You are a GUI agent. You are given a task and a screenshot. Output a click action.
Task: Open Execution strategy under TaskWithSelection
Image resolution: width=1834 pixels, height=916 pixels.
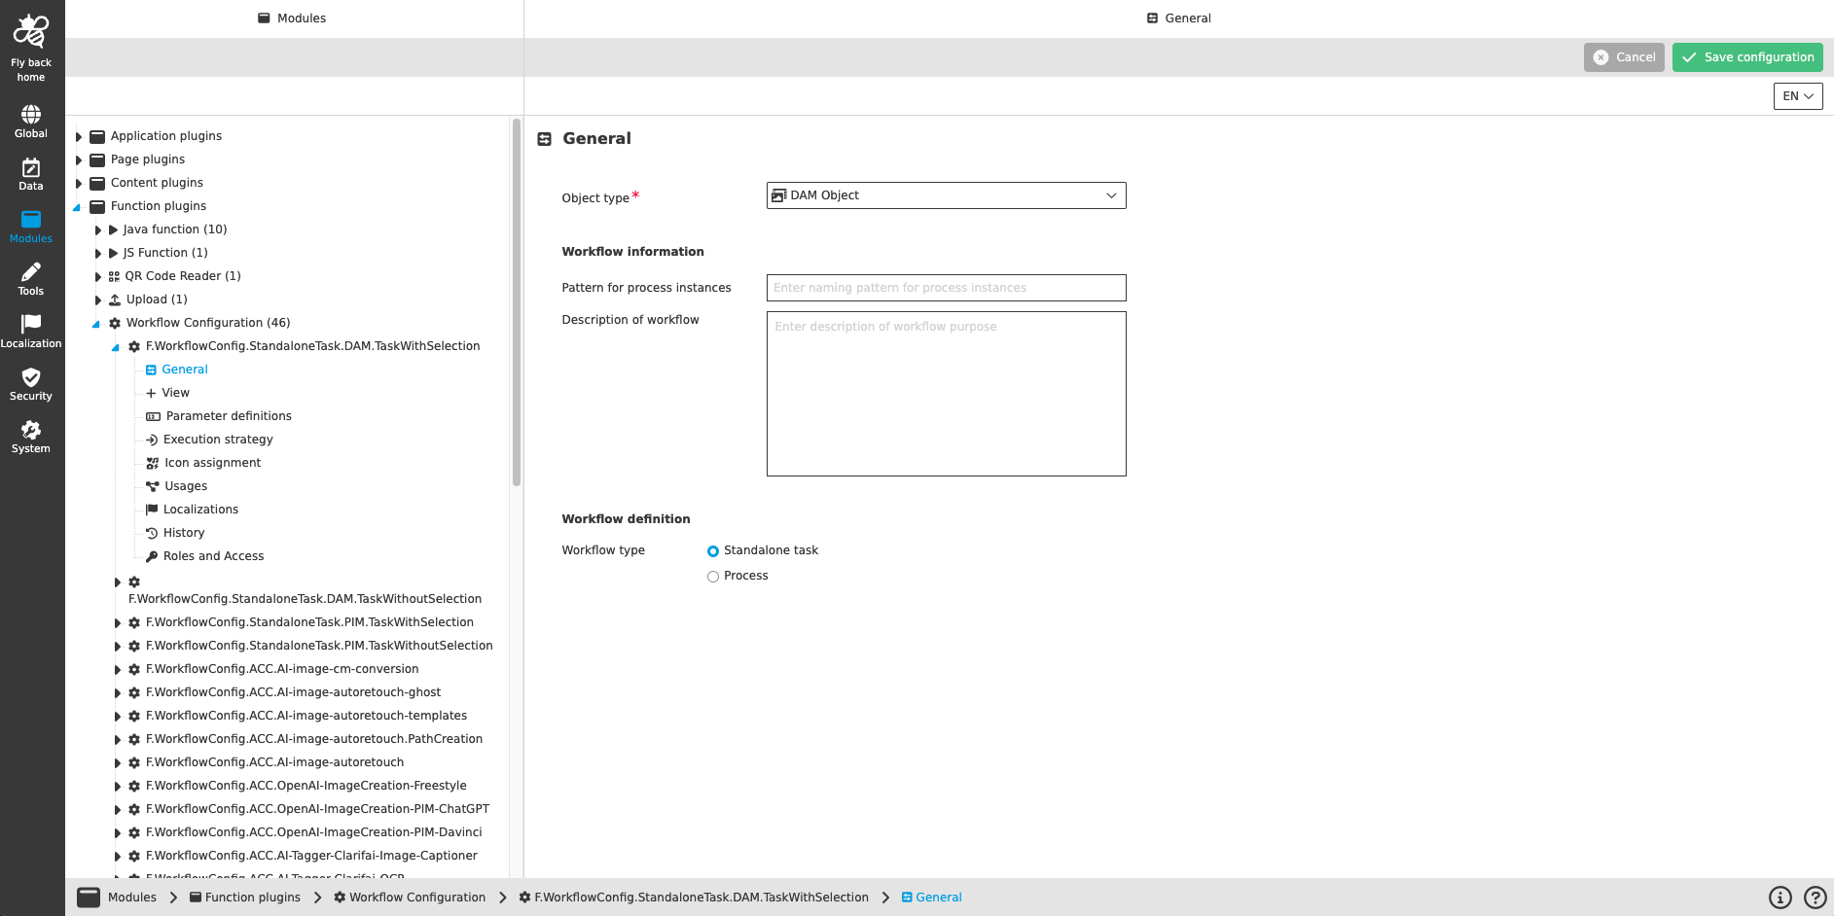pos(217,439)
